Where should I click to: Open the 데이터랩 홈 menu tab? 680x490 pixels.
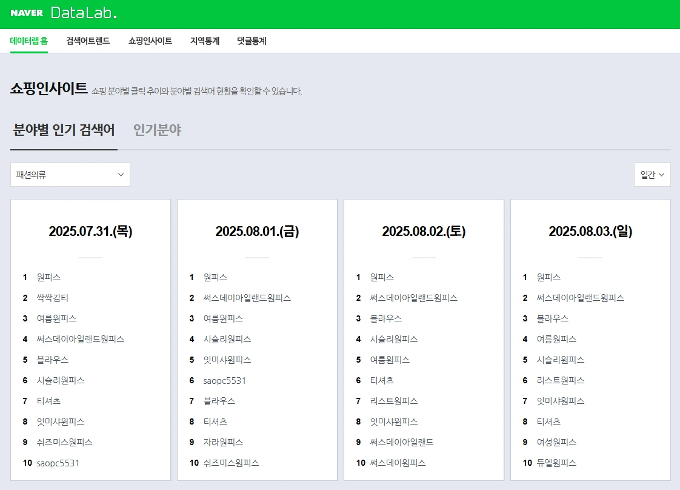[29, 41]
